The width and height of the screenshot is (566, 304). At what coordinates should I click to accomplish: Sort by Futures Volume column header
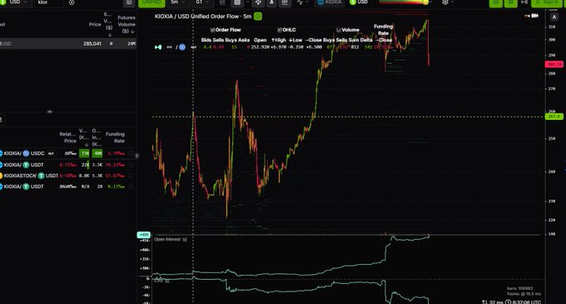pyautogui.click(x=127, y=24)
